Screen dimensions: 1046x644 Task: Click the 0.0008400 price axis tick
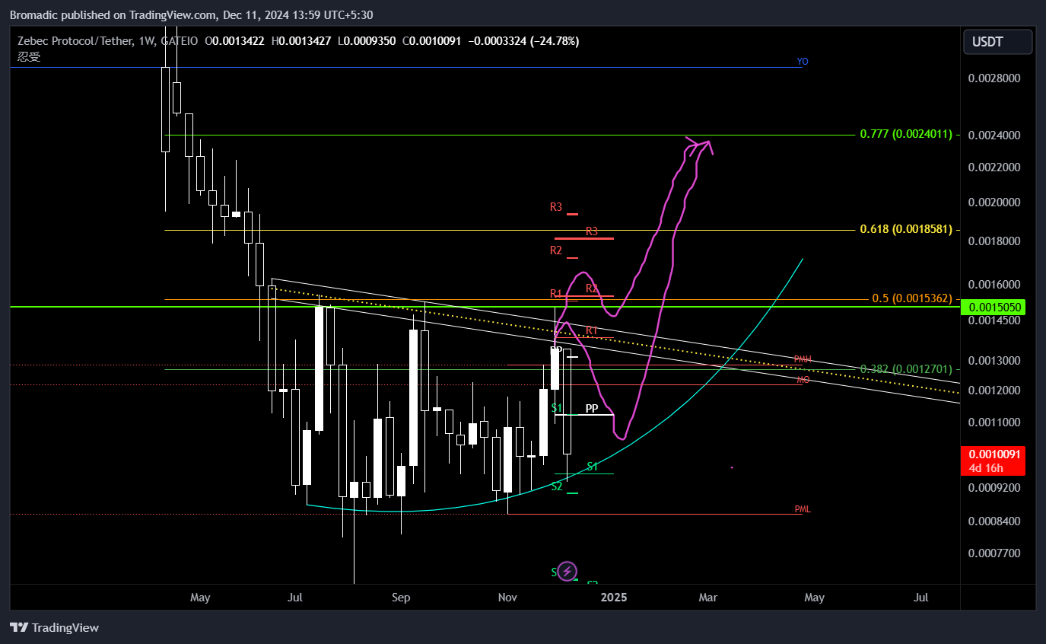click(994, 521)
